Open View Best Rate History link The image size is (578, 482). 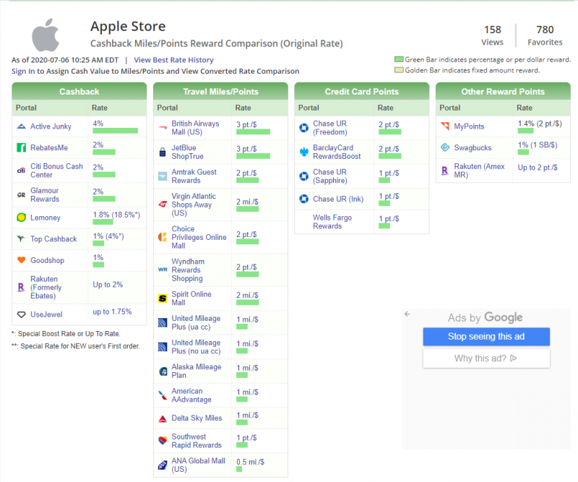click(x=173, y=60)
